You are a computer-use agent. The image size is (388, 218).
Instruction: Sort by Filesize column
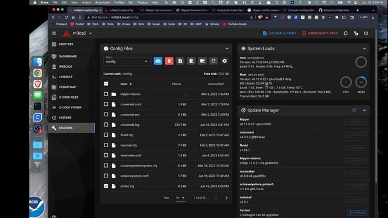click(x=176, y=84)
